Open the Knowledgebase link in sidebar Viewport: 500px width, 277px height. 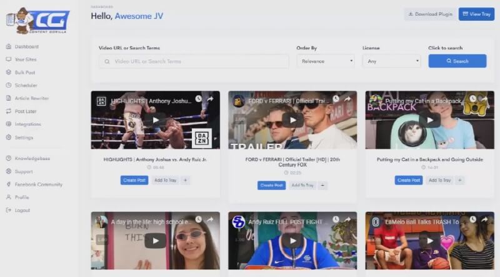click(x=32, y=158)
